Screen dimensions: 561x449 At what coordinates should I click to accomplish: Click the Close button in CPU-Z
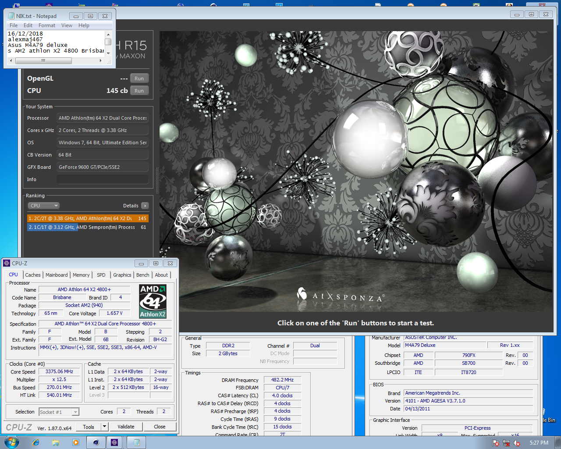pos(160,427)
